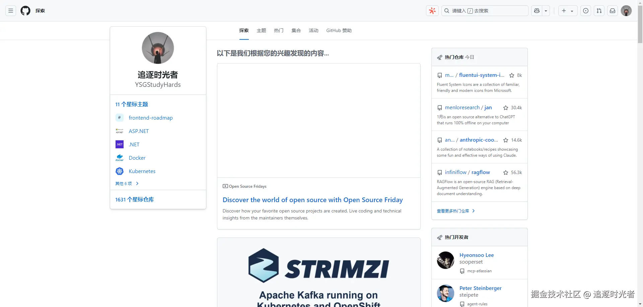The height and width of the screenshot is (307, 643).
Task: Click the sooperset username text
Action: click(471, 262)
